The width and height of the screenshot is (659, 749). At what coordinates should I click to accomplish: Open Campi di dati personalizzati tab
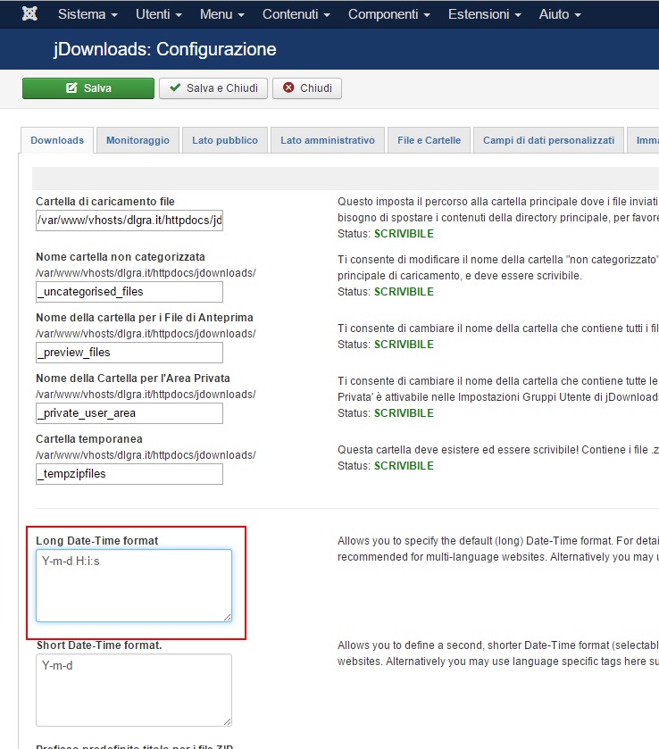click(x=548, y=140)
